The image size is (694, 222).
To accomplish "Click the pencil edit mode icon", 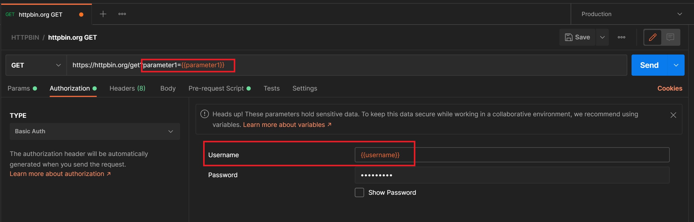I will click(x=652, y=37).
